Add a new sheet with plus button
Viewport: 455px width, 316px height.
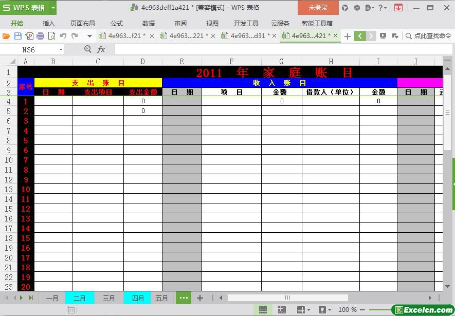click(200, 298)
